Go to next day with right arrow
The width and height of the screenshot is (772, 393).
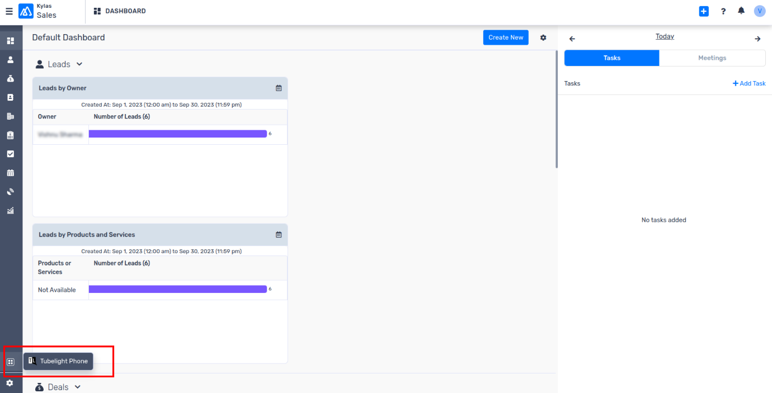757,39
